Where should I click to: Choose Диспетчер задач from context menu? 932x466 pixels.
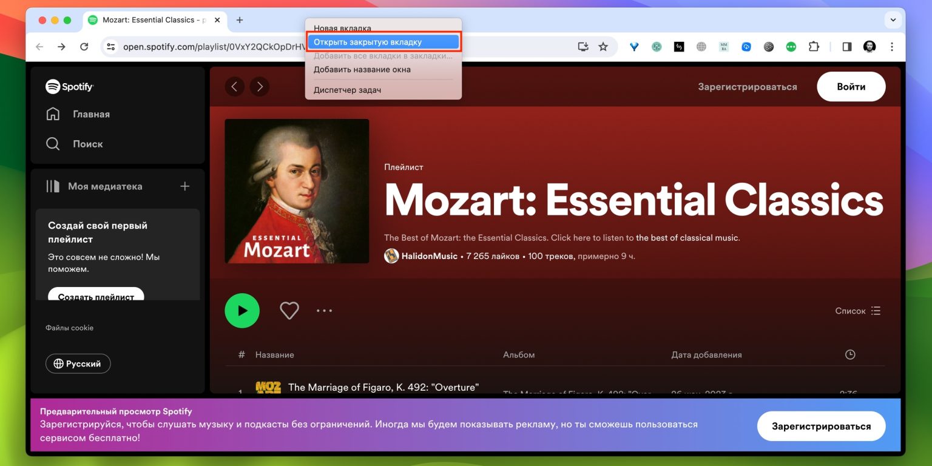347,90
